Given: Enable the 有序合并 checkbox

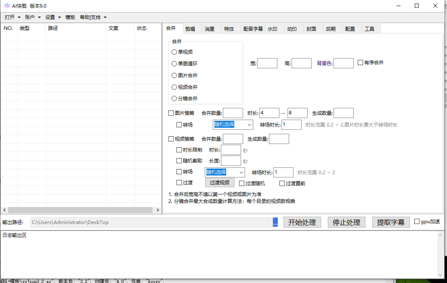Looking at the screenshot, I should pyautogui.click(x=360, y=62).
